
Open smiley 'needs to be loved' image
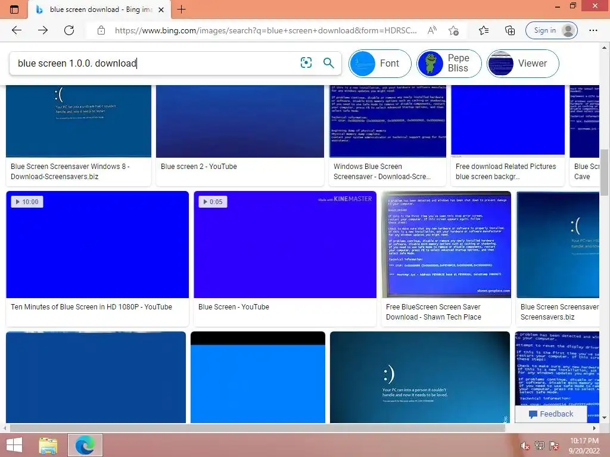click(x=420, y=377)
